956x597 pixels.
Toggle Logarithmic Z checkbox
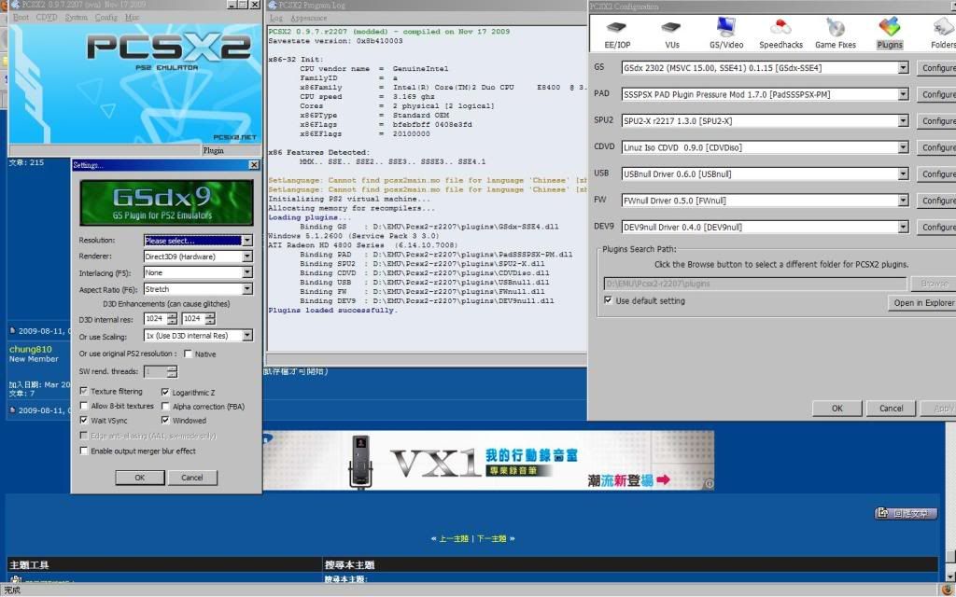point(165,393)
